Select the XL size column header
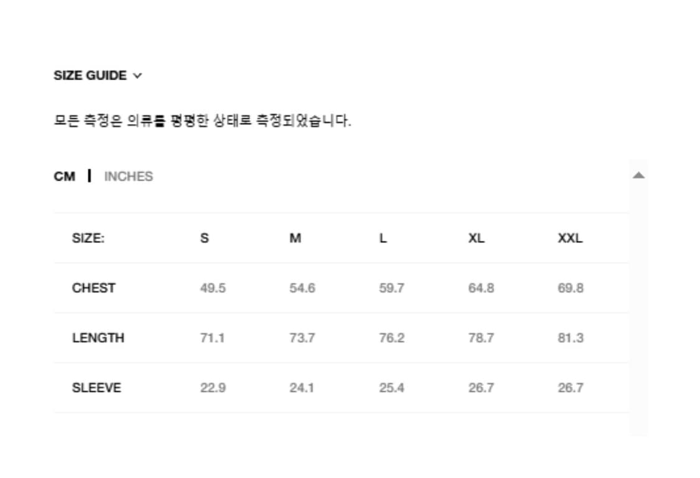 click(x=476, y=238)
